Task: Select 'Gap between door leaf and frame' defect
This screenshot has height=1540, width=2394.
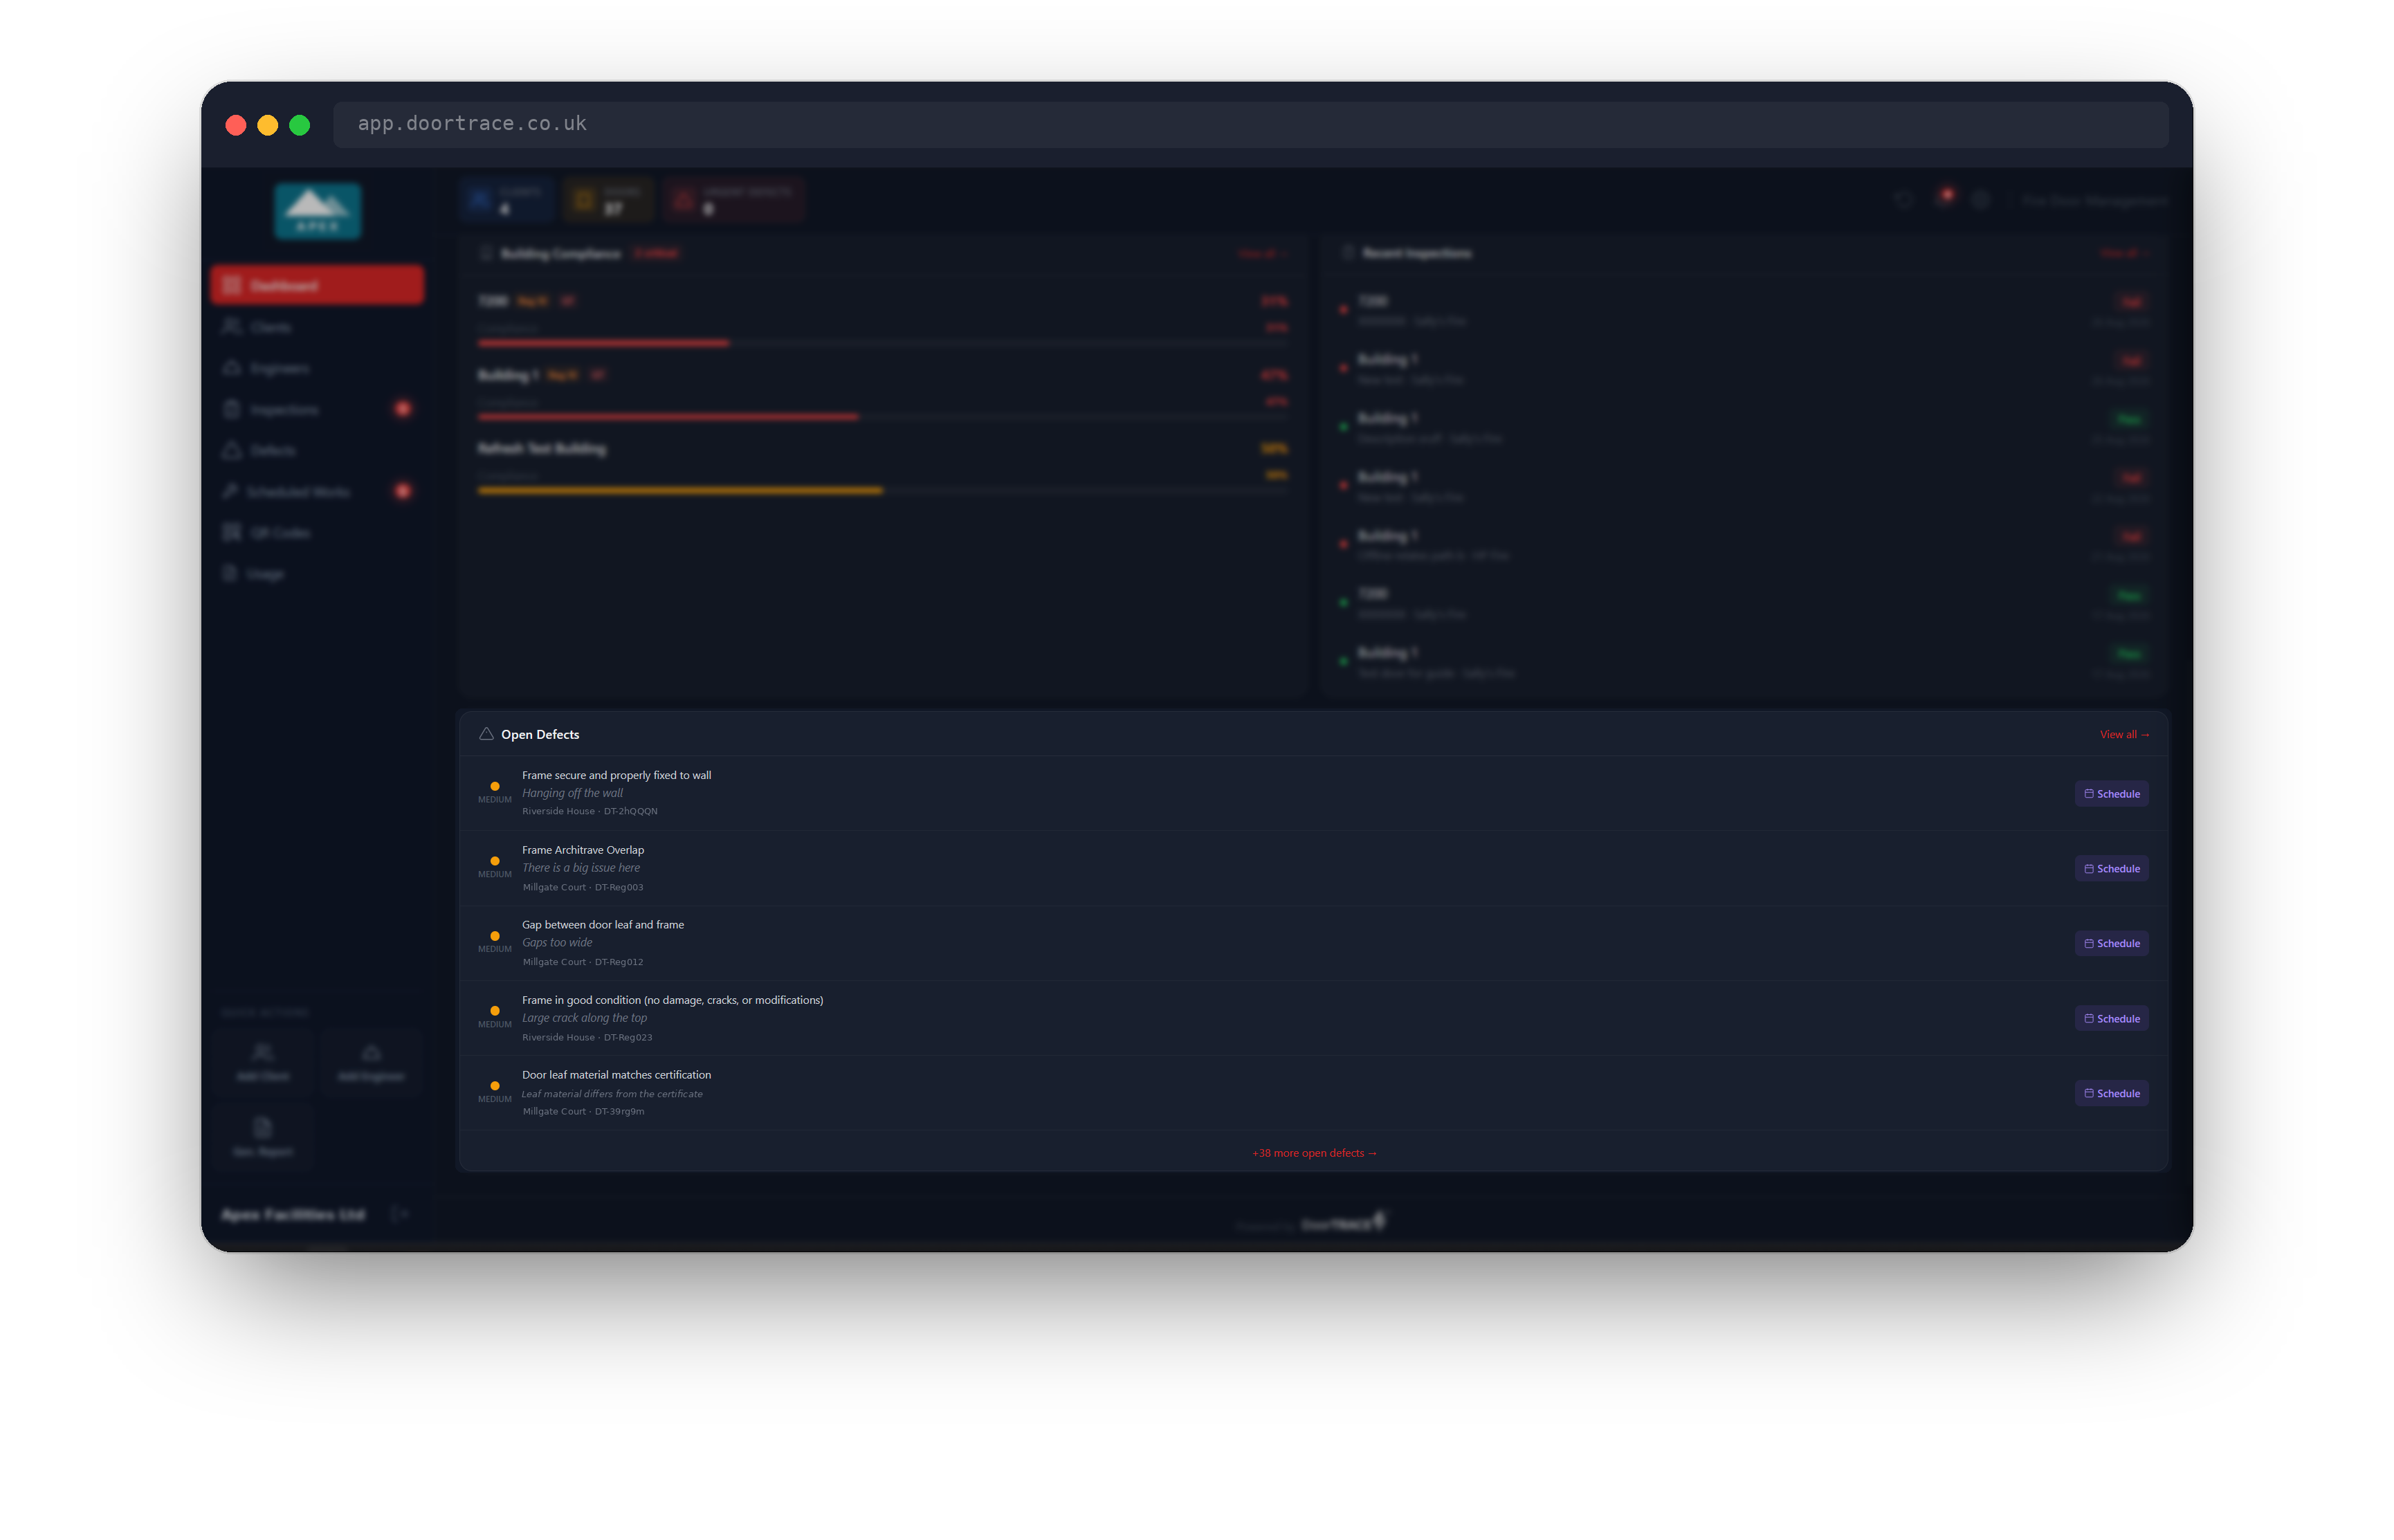Action: pyautogui.click(x=603, y=925)
